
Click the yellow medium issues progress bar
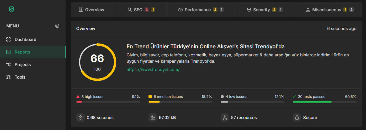[x=180, y=102]
